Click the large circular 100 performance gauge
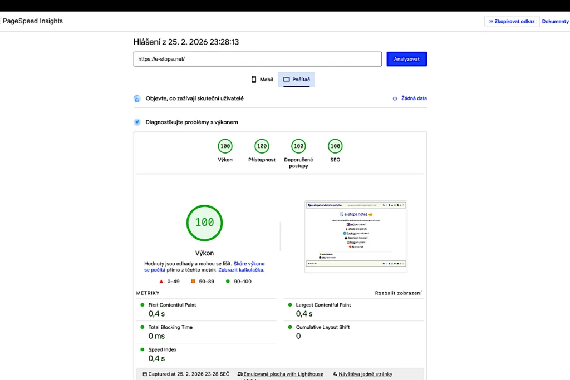 [204, 223]
